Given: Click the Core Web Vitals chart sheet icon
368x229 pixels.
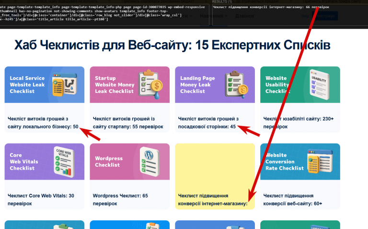Looking at the screenshot, I should (64, 162).
